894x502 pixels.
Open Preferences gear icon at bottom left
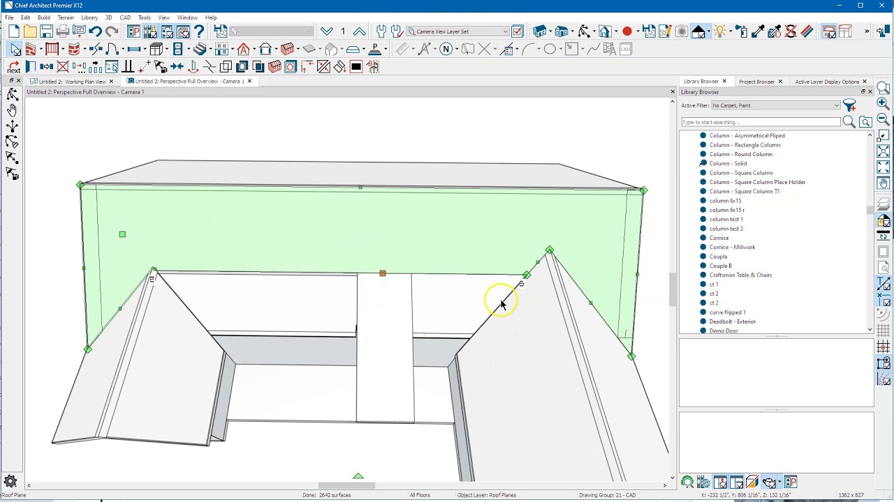[10, 482]
